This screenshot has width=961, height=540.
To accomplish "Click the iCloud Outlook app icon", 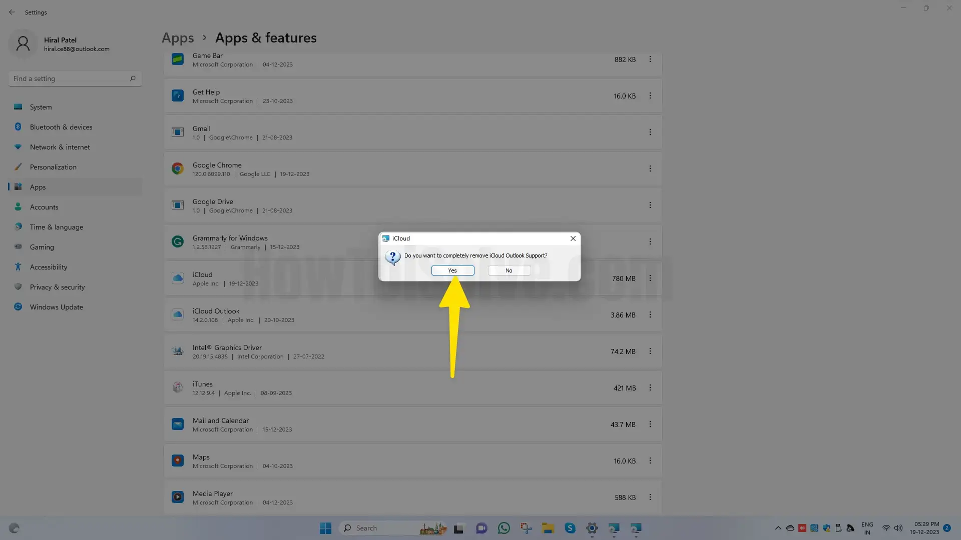I will (178, 315).
